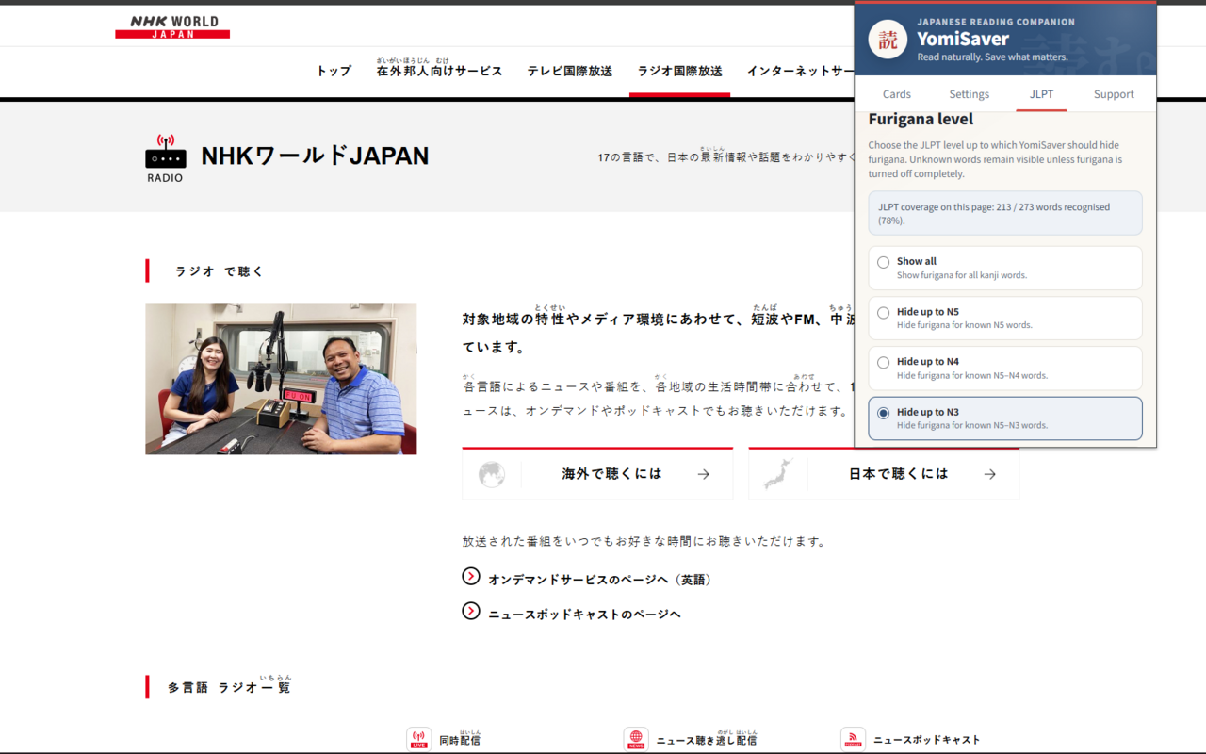Image resolution: width=1206 pixels, height=754 pixels.
Task: Open ニュースポッドキャストのページへ link
Action: (x=584, y=615)
